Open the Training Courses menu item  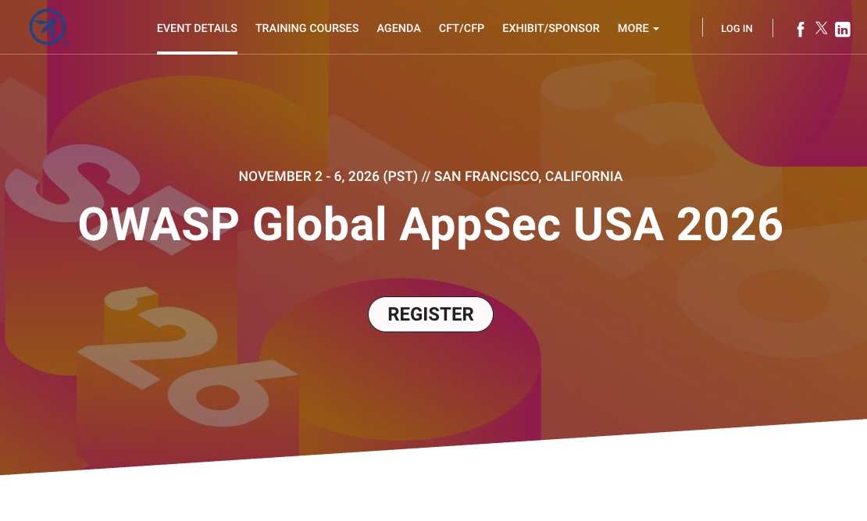[307, 28]
